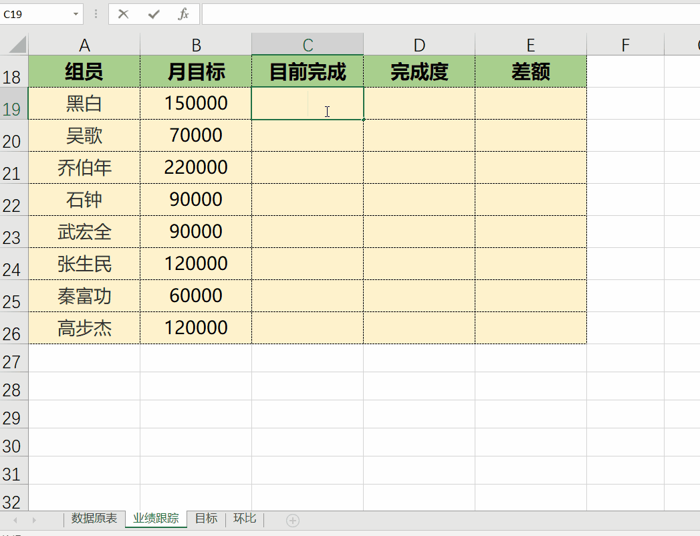Select the cell containing 高步杰
Image resolution: width=700 pixels, height=536 pixels.
pyautogui.click(x=84, y=328)
